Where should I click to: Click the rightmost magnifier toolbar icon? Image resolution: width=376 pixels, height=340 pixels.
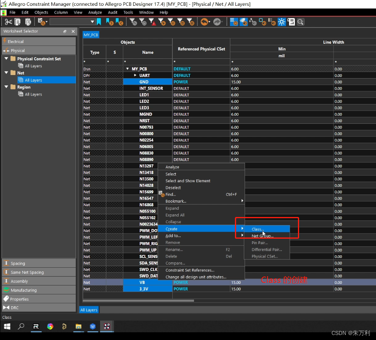pos(301,22)
